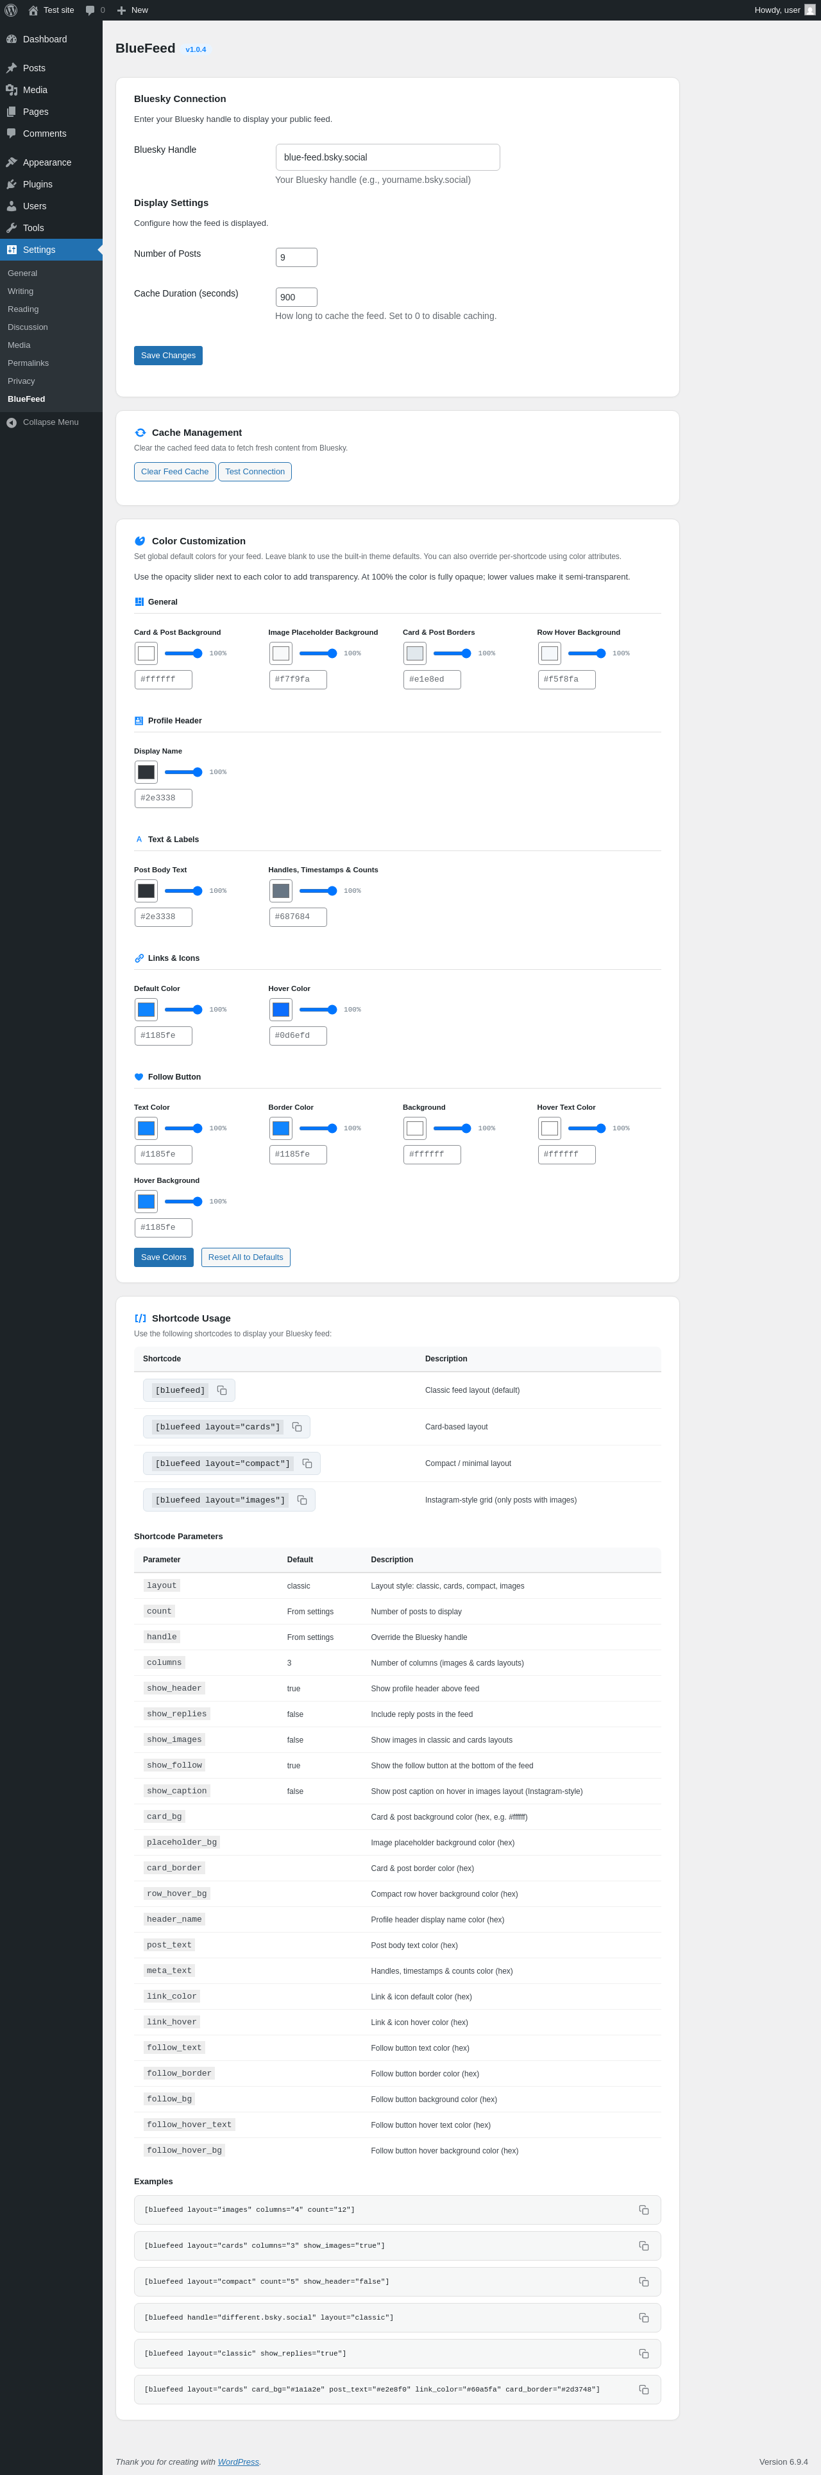821x2475 pixels.
Task: Copy the different.bsky.social handle example
Action: 643,2318
